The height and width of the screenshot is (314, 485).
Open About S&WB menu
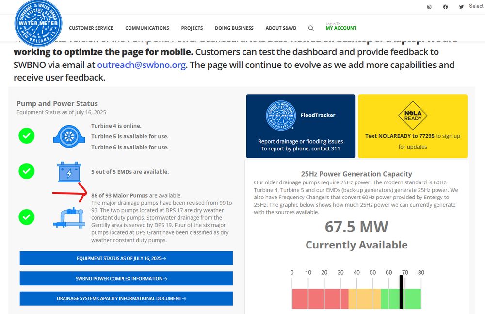click(281, 28)
